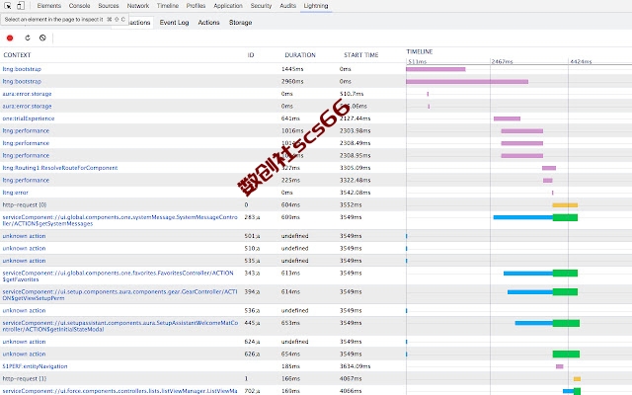Click the refresh arrow icon

pyautogui.click(x=28, y=38)
